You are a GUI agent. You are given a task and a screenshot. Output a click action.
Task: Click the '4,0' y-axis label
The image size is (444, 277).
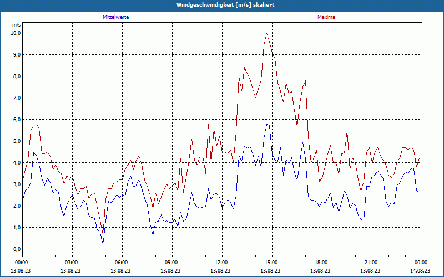pyautogui.click(x=17, y=163)
